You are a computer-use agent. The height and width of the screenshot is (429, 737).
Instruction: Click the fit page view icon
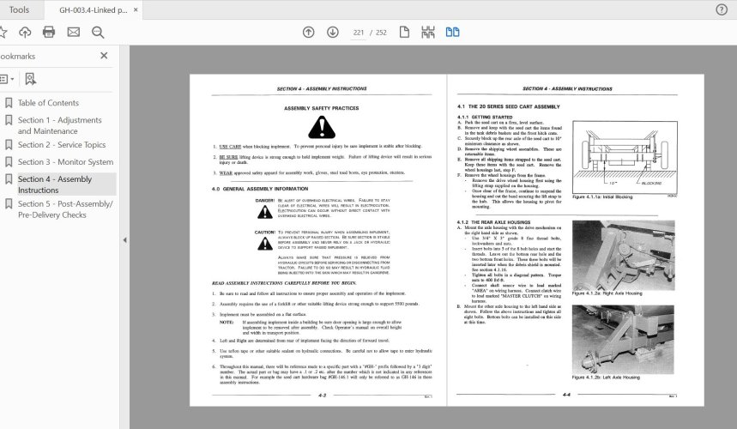(x=404, y=33)
